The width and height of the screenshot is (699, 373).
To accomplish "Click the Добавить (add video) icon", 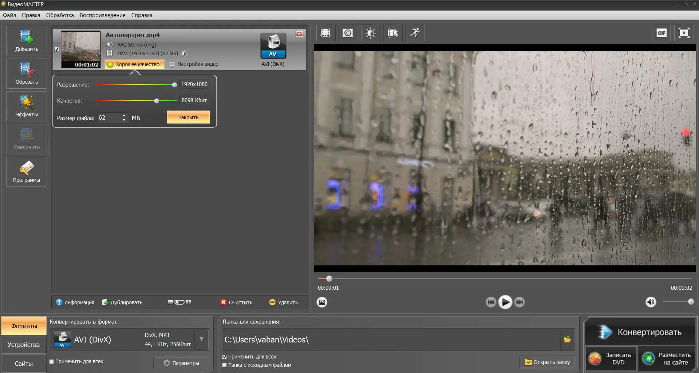I will pos(27,40).
